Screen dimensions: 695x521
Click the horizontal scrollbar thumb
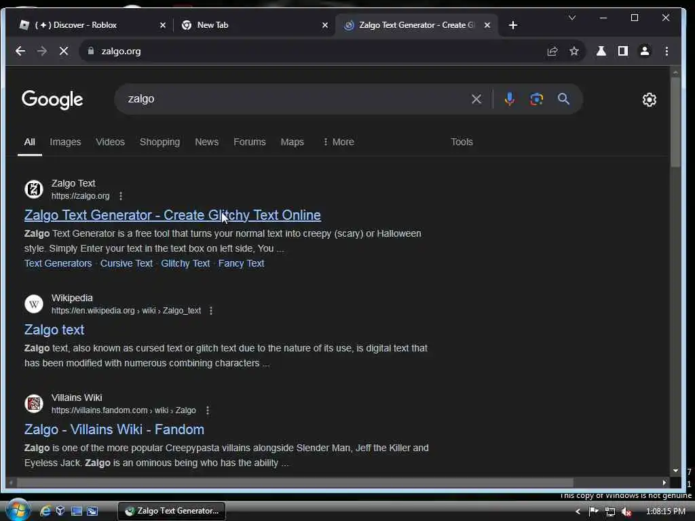(295, 482)
